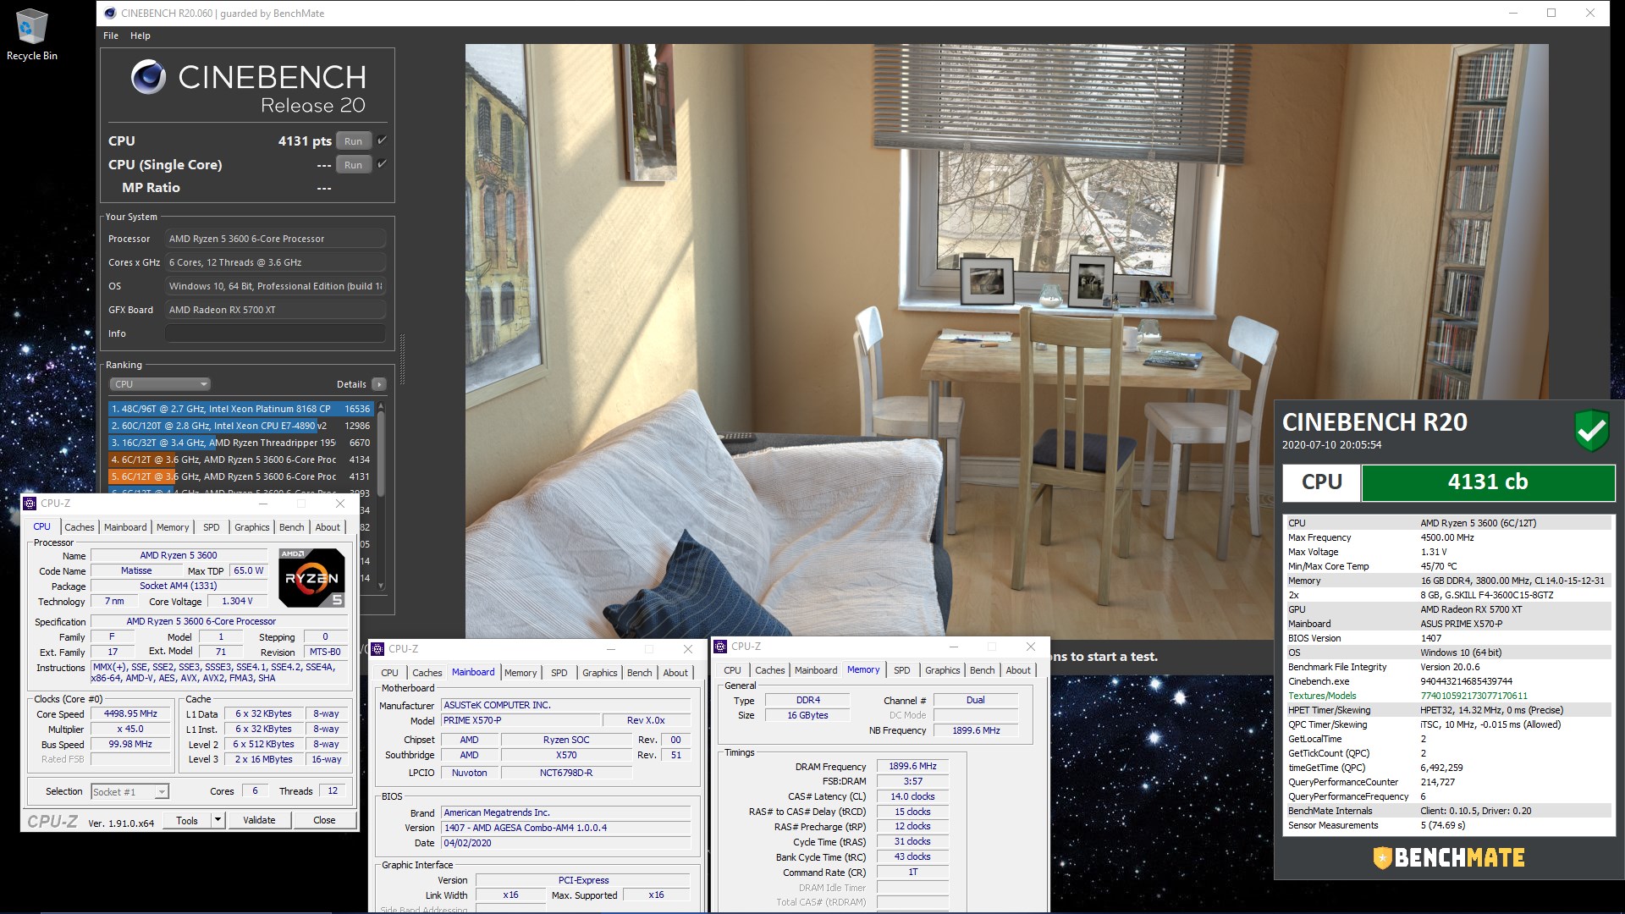Click the Validate button in CPU-Z
The height and width of the screenshot is (914, 1625).
(x=259, y=820)
